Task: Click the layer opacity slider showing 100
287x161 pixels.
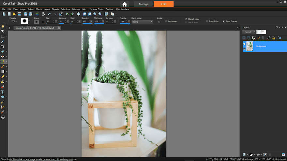Action: pos(261,32)
